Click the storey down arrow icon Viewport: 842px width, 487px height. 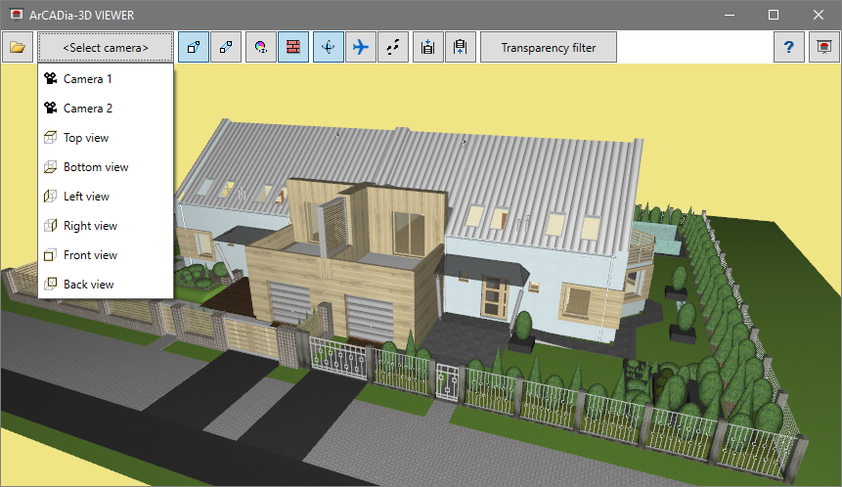click(428, 47)
